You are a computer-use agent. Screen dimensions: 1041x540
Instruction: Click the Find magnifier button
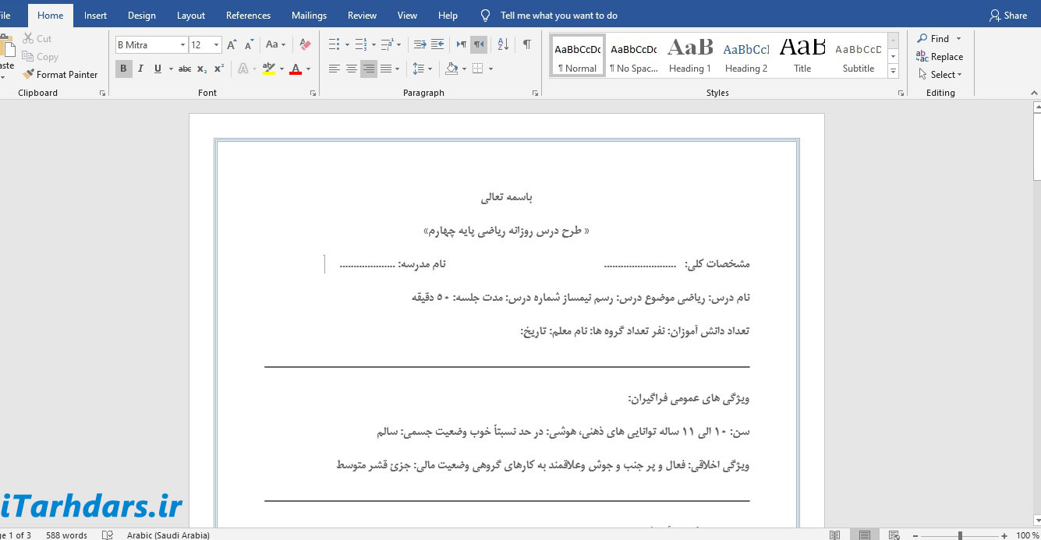coord(933,39)
